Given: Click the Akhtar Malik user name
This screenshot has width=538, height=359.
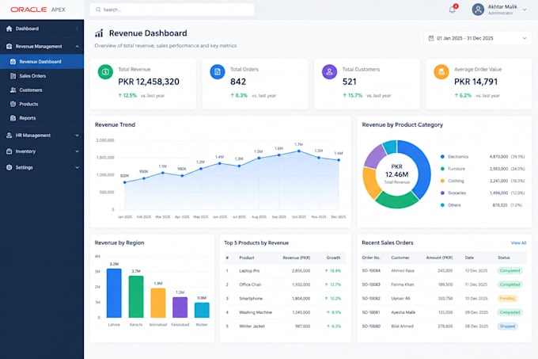Looking at the screenshot, I should pos(502,7).
